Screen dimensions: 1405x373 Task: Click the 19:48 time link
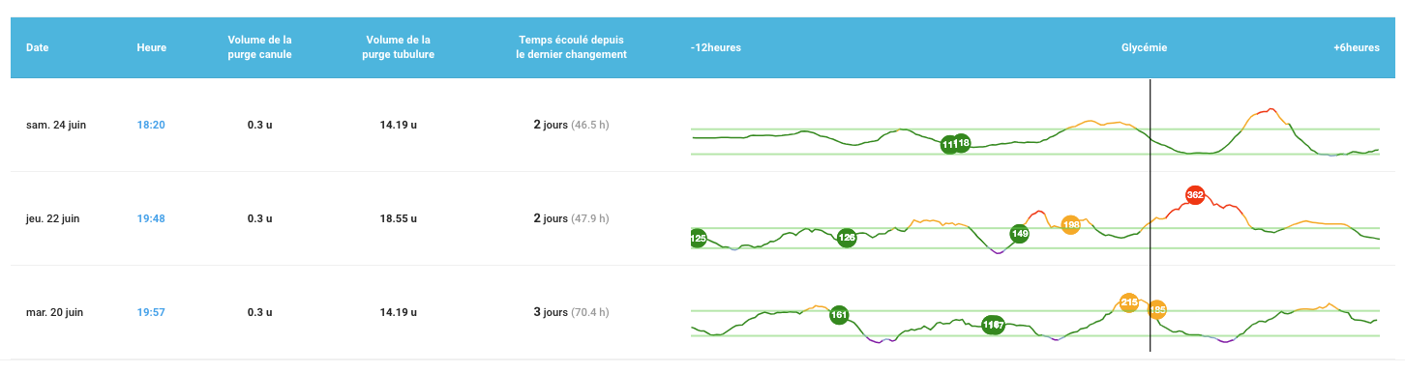click(x=151, y=218)
